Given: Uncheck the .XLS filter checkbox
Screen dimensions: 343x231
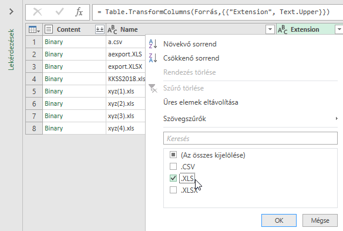Looking at the screenshot, I should click(173, 178).
